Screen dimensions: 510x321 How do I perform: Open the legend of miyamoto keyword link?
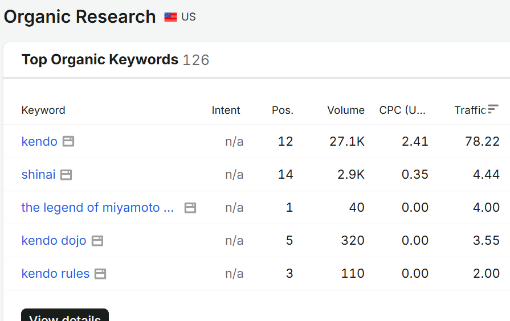pos(97,208)
